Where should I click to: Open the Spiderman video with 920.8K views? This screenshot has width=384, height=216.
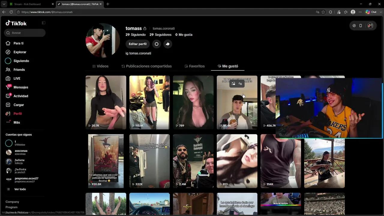106,161
